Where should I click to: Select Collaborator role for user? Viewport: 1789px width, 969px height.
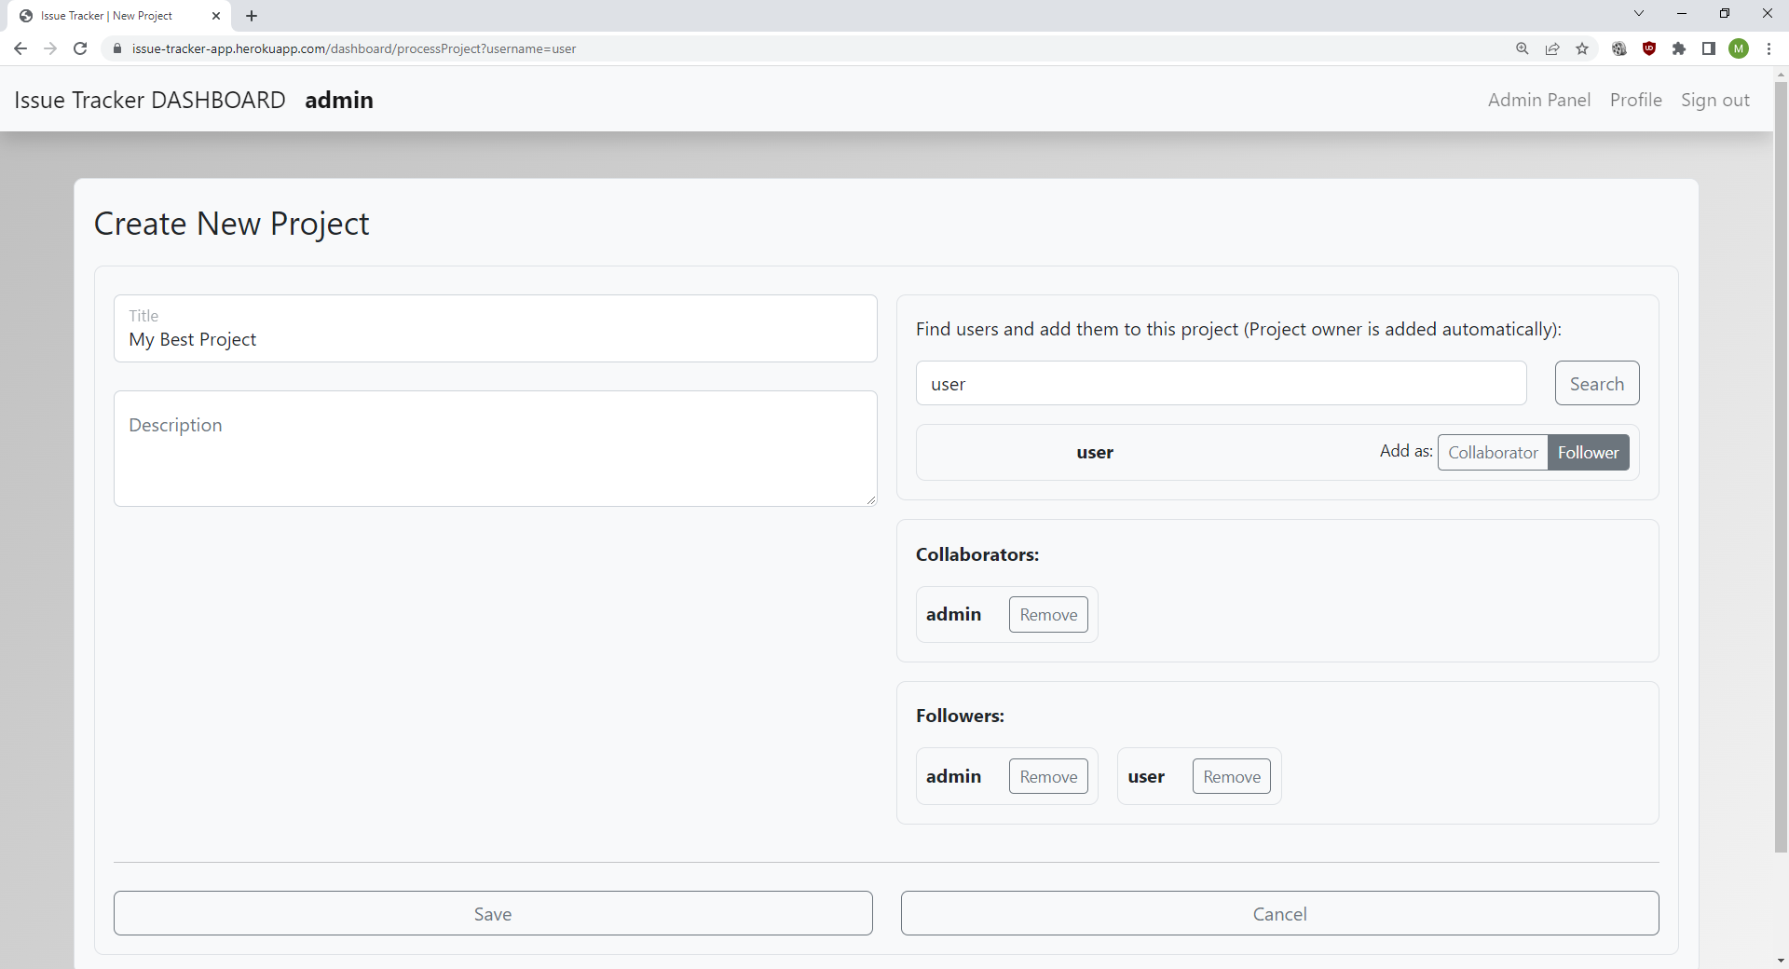[x=1493, y=453]
